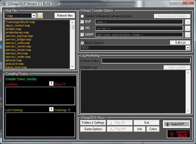Image resolution: width=196 pixels, height=144 pixels.
Task: Click the VIS options edit icon
Action: pos(188,28)
